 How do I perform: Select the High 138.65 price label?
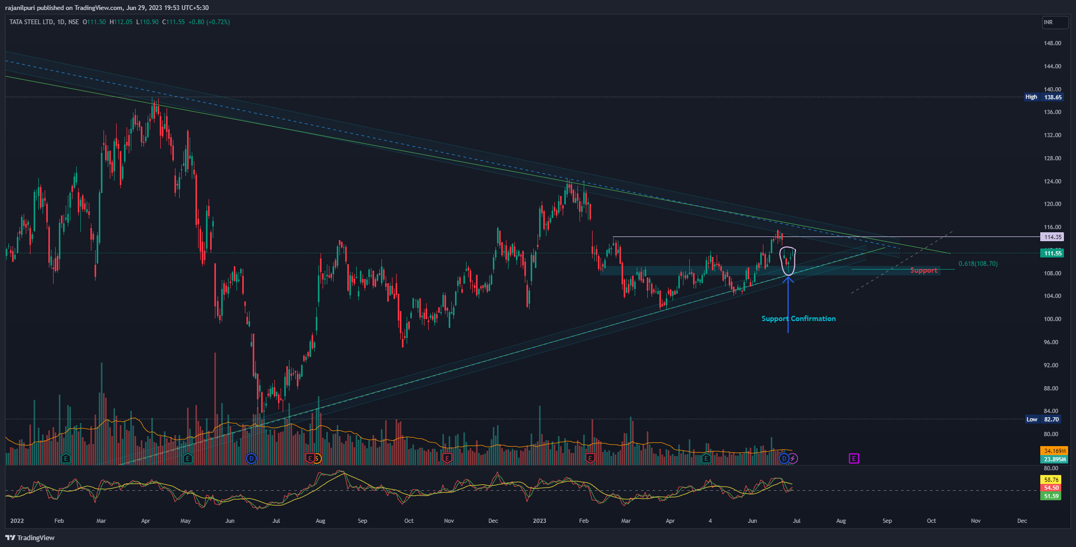click(1043, 97)
